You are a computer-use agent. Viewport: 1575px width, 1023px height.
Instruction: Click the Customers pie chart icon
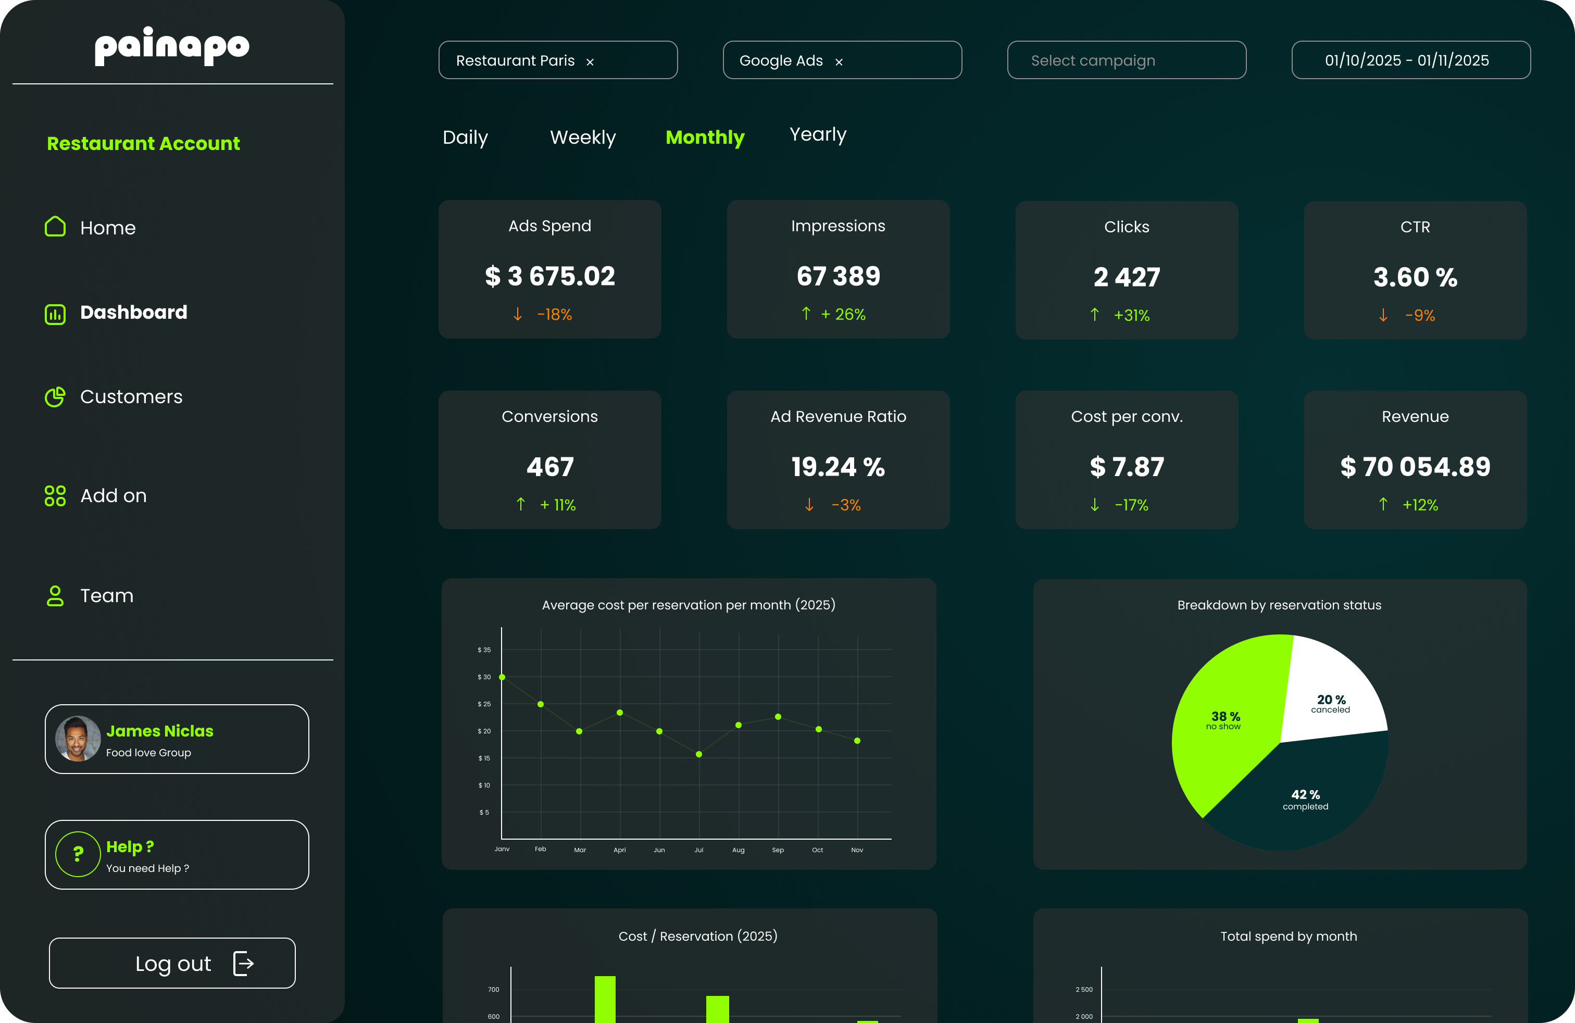click(x=55, y=397)
